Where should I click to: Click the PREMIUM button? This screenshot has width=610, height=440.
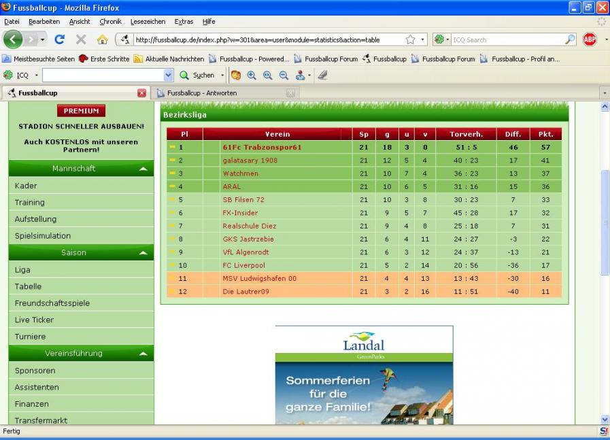pos(81,111)
